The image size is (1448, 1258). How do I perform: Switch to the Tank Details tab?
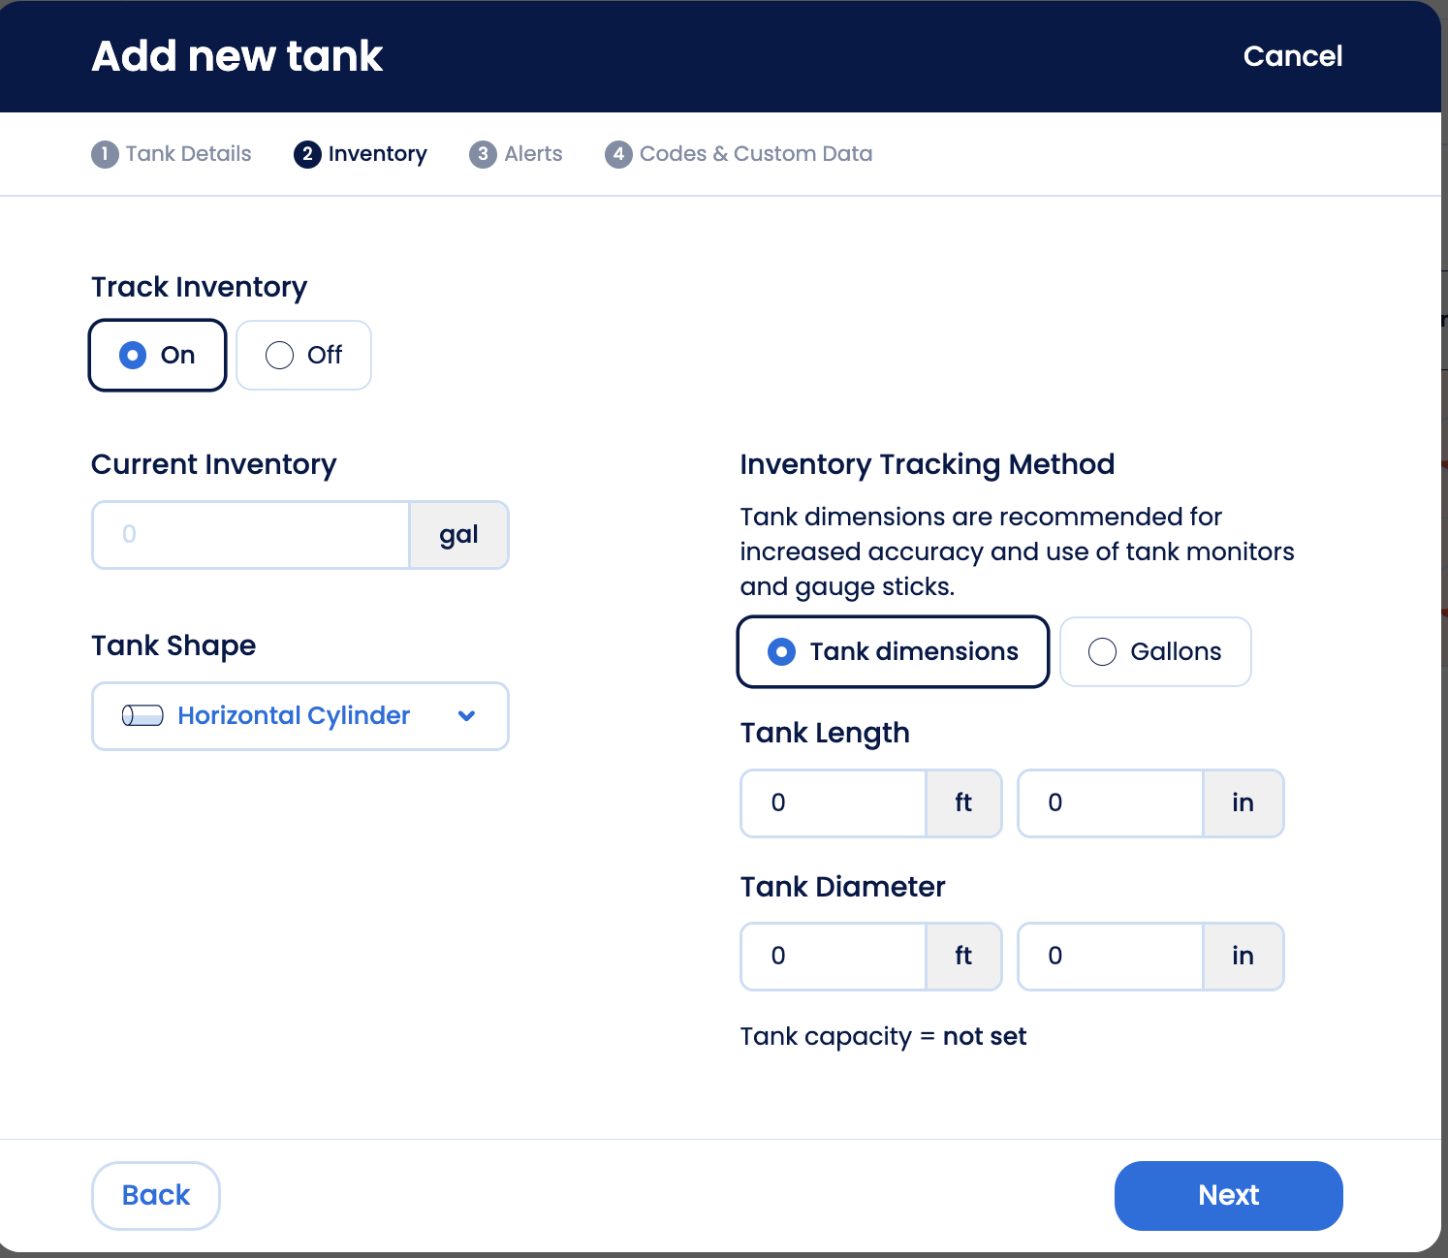188,154
